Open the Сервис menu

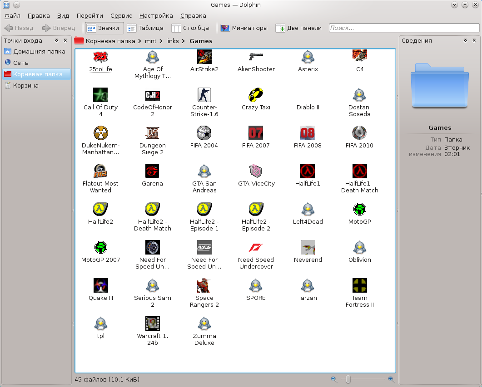(x=121, y=15)
